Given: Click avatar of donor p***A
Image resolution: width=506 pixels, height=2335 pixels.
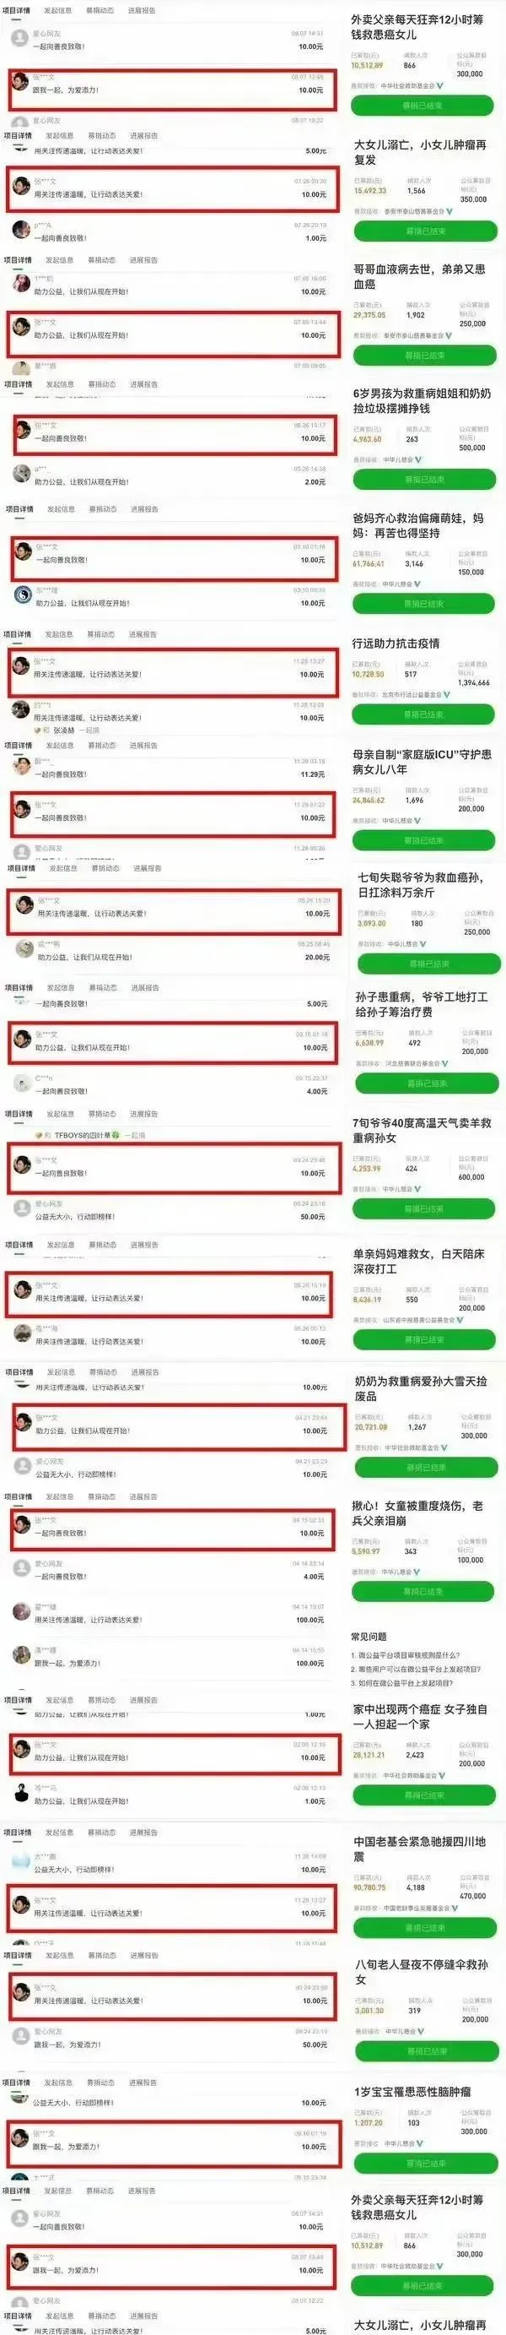Looking at the screenshot, I should click(x=21, y=231).
